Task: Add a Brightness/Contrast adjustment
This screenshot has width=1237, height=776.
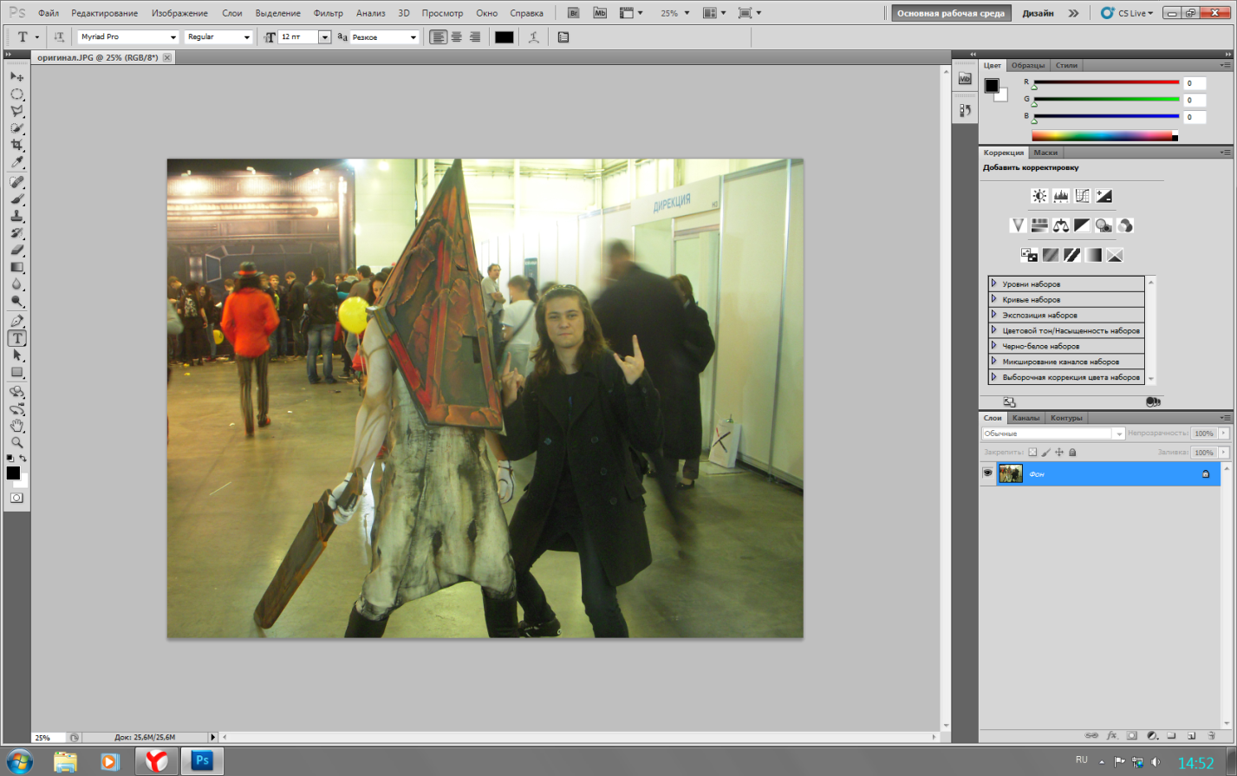Action: point(1039,196)
